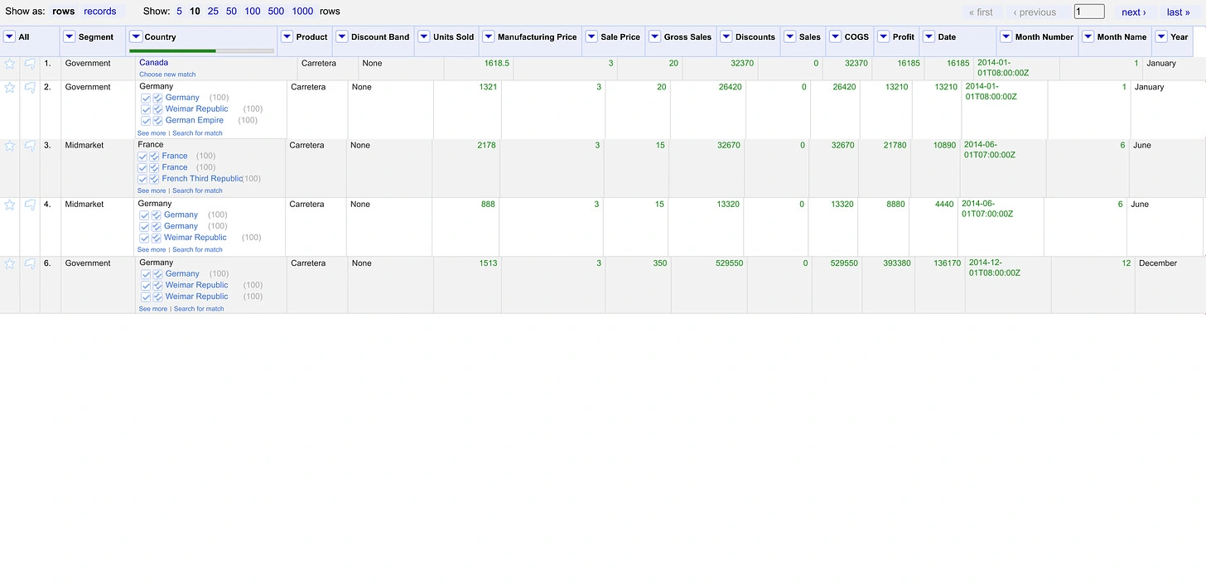The height and width of the screenshot is (588, 1206).
Task: Open the Profit column dropdown
Action: [x=884, y=36]
